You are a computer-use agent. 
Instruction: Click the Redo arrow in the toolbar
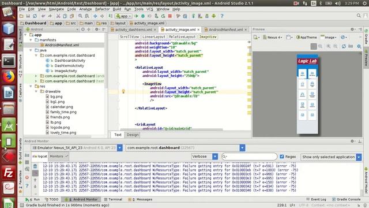point(50,16)
